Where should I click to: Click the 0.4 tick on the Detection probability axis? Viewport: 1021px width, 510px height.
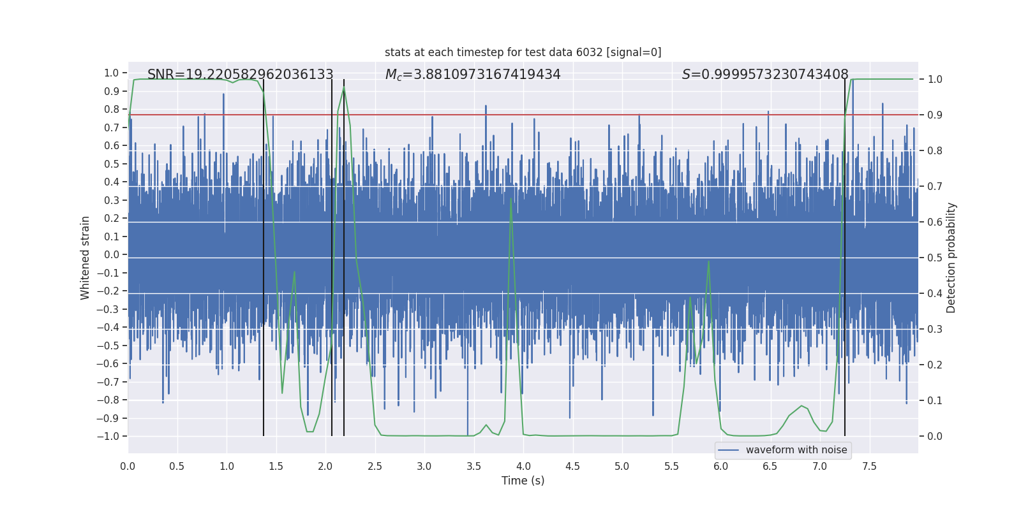point(935,293)
